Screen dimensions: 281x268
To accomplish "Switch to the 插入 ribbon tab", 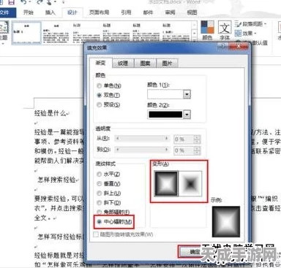I will pos(50,12).
